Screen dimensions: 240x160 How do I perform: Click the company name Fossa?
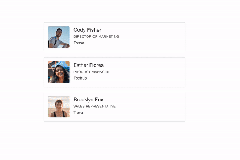pyautogui.click(x=79, y=43)
